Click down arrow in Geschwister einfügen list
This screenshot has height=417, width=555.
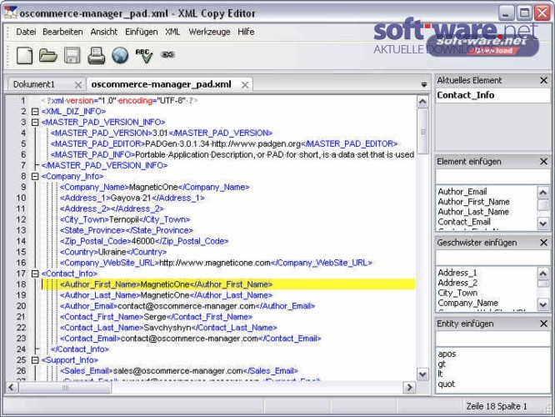coord(543,304)
